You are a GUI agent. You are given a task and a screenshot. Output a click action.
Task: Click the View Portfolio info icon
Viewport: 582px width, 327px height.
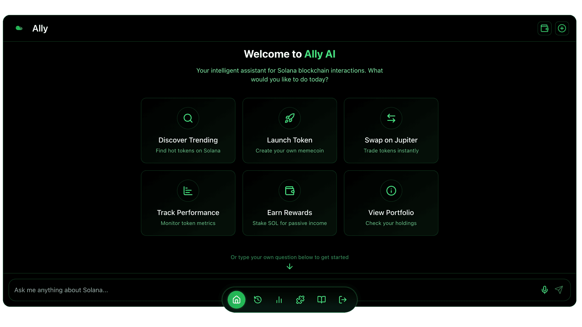click(391, 190)
